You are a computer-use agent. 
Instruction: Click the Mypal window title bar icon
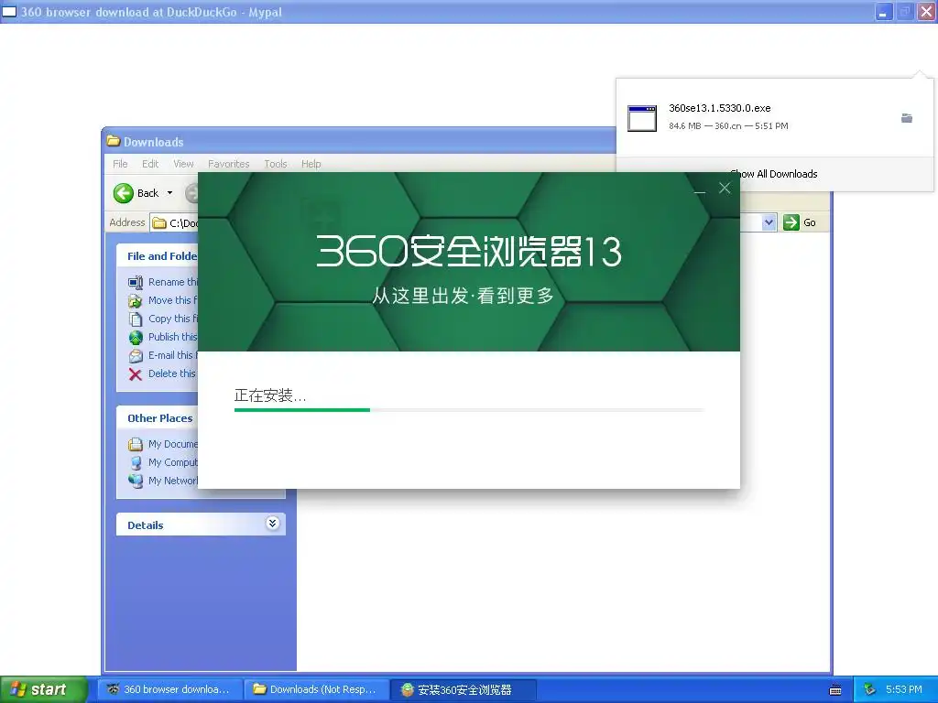coord(9,12)
